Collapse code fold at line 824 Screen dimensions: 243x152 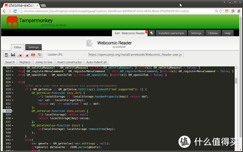point(13,75)
